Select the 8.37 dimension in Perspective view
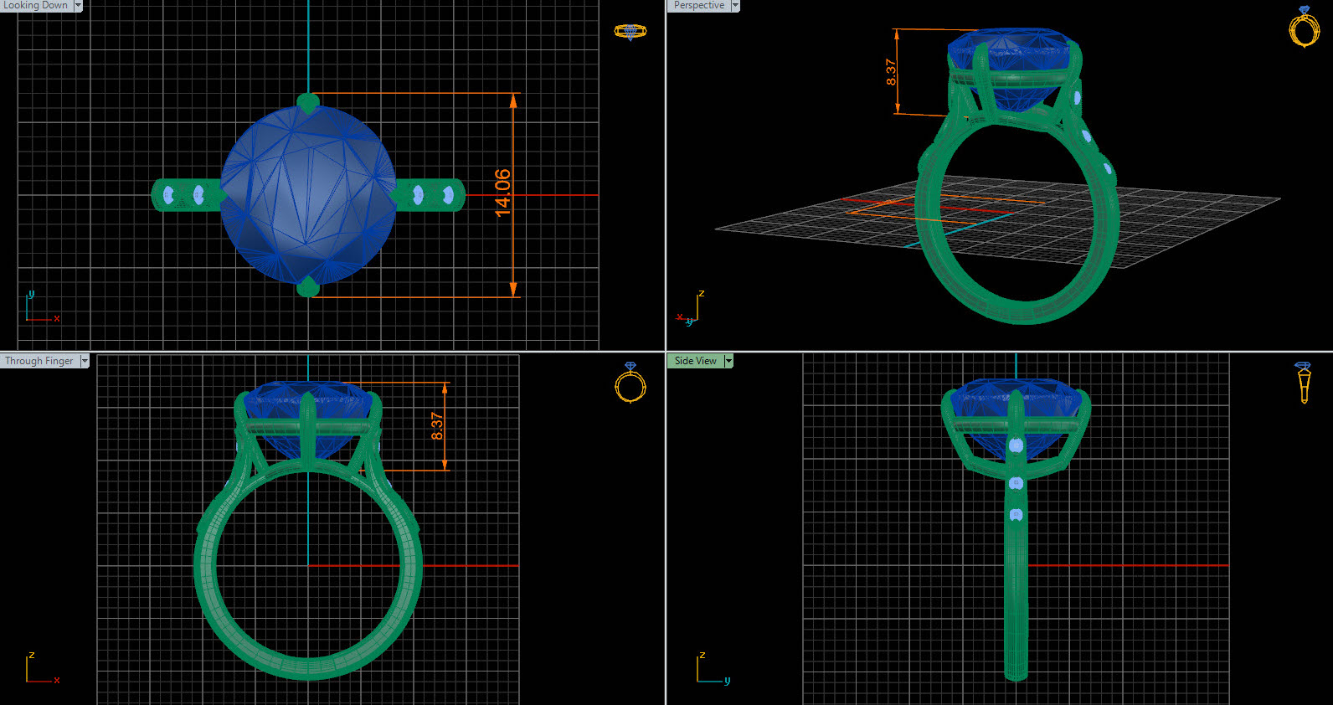The image size is (1333, 705). 892,72
